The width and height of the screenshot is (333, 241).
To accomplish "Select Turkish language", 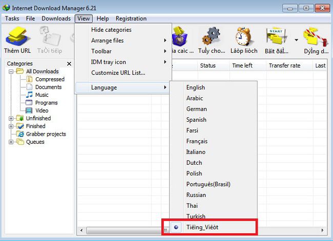I will (x=214, y=216).
